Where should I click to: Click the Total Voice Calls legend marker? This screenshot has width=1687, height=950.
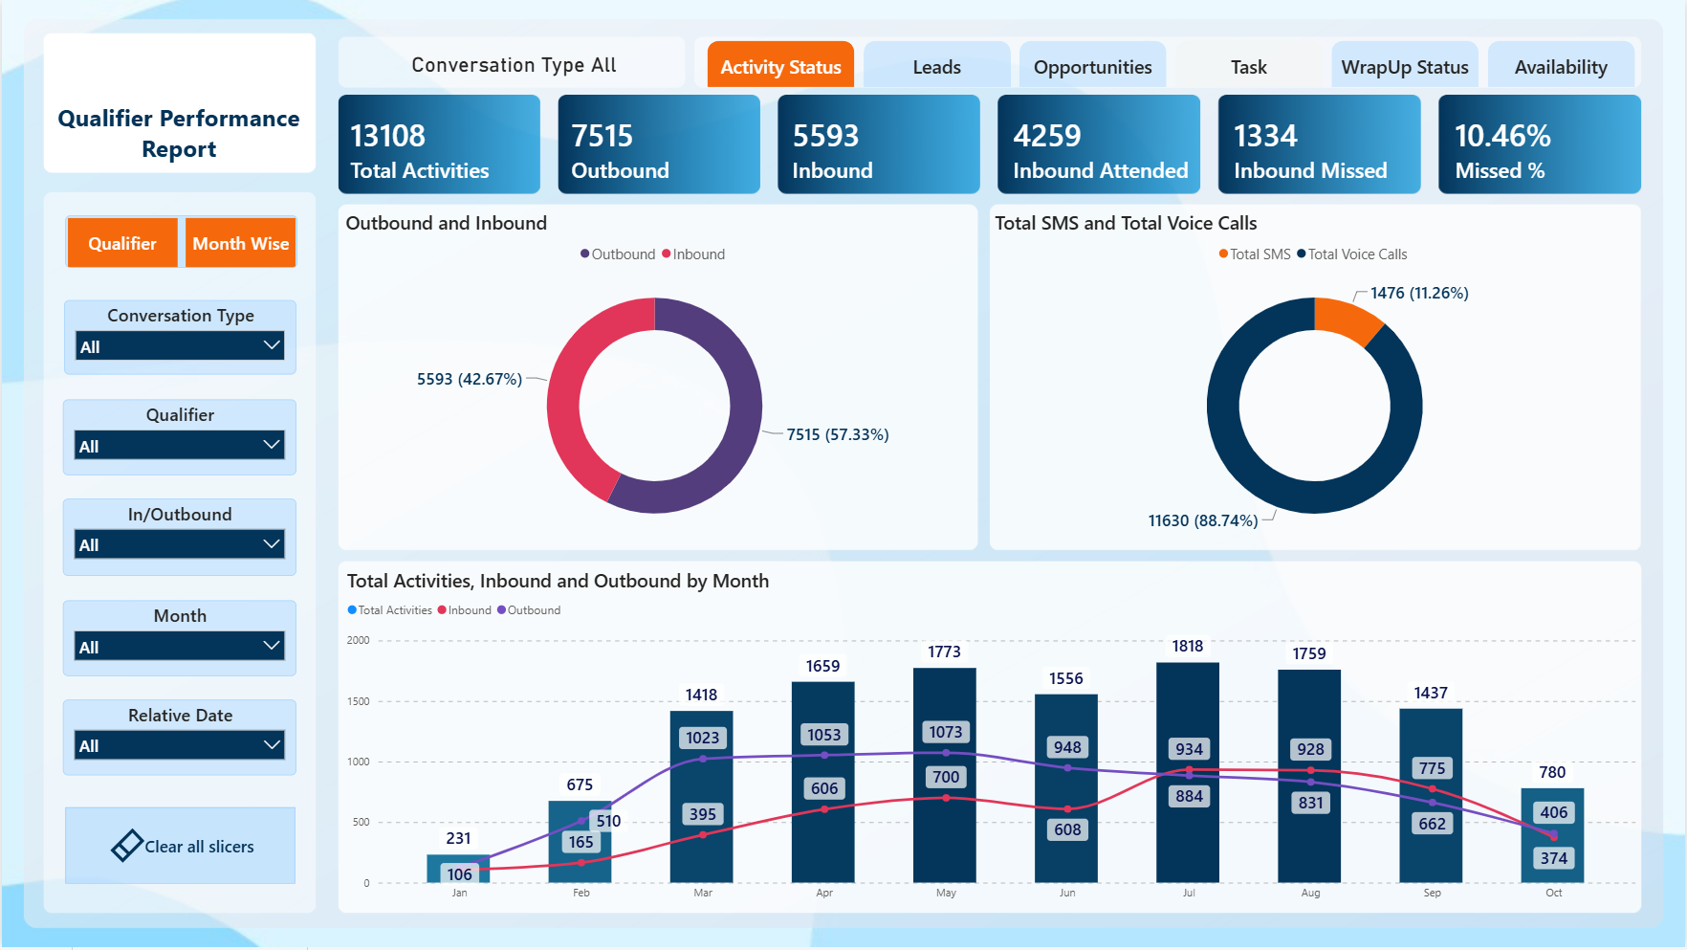point(1302,254)
